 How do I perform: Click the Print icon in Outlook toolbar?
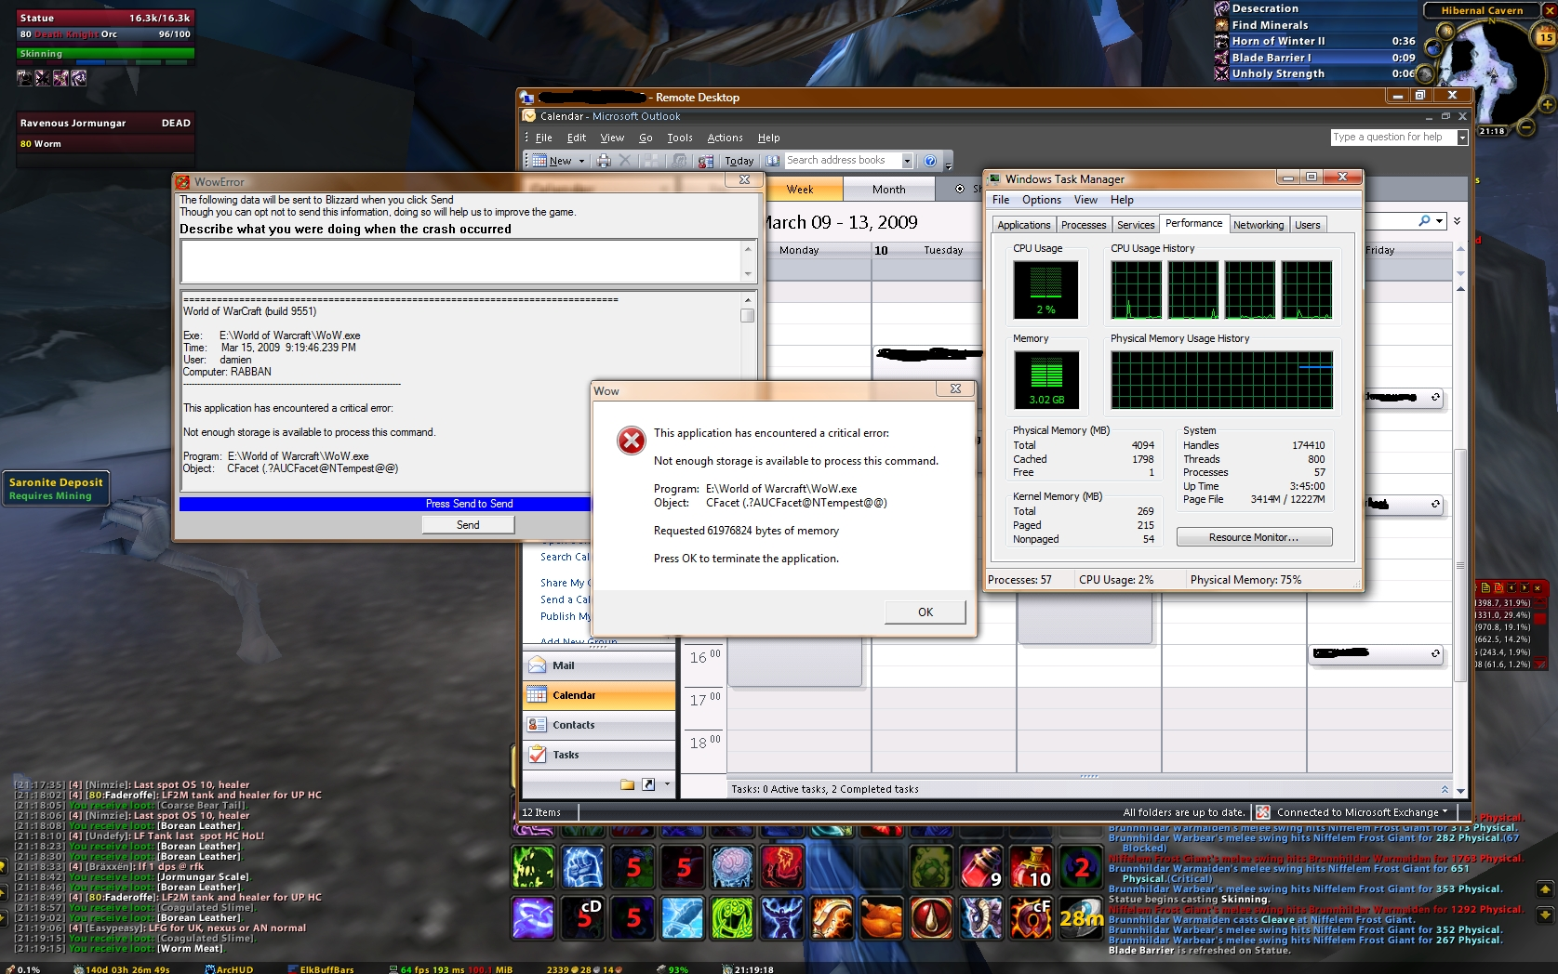point(604,161)
